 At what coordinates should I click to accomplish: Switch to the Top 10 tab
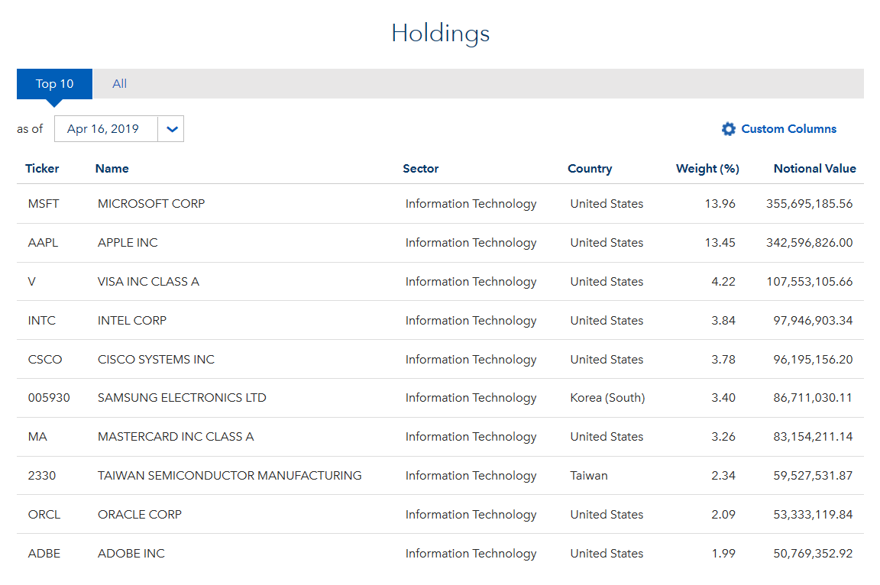54,84
